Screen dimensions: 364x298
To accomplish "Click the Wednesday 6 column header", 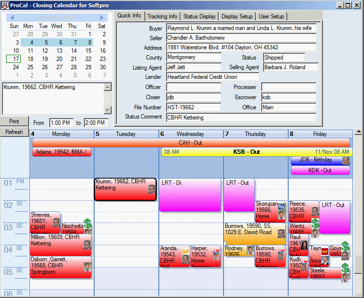I will tap(191, 134).
